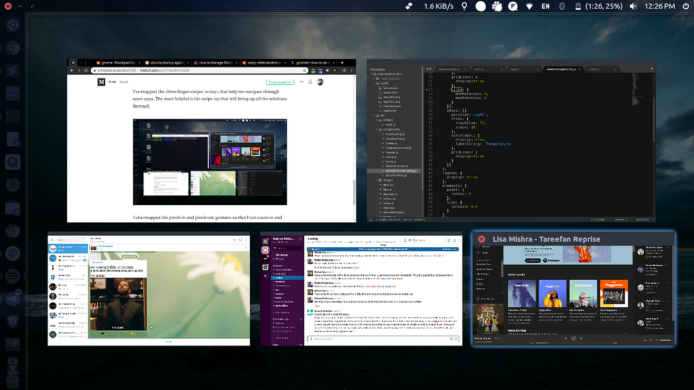Toggle repeat in Spotify's playback controls

[x=589, y=339]
